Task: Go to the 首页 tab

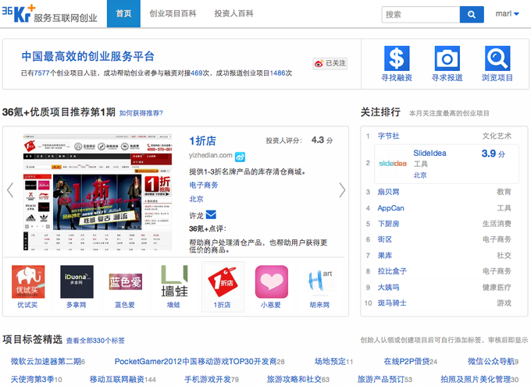Action: click(123, 13)
